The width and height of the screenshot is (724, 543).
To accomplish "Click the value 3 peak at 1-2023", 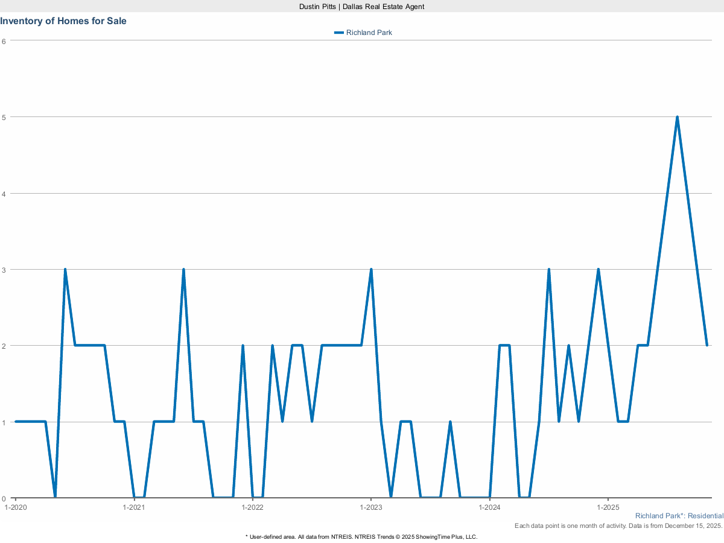I will [371, 270].
